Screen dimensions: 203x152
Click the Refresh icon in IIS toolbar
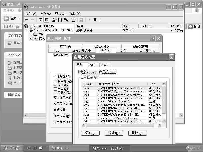[x=60, y=20]
